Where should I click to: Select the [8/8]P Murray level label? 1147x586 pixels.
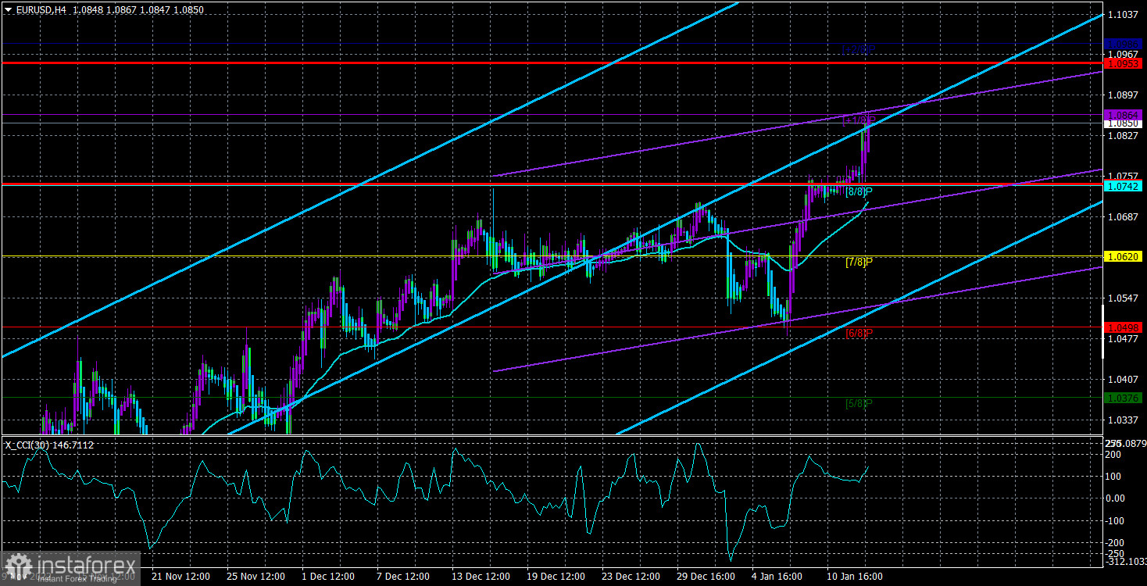[x=859, y=191]
